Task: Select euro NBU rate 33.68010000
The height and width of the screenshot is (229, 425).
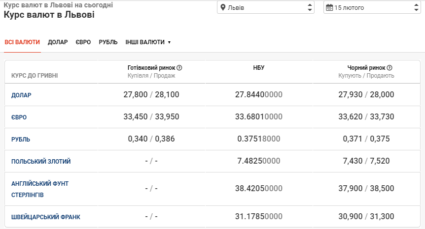Action: point(258,116)
